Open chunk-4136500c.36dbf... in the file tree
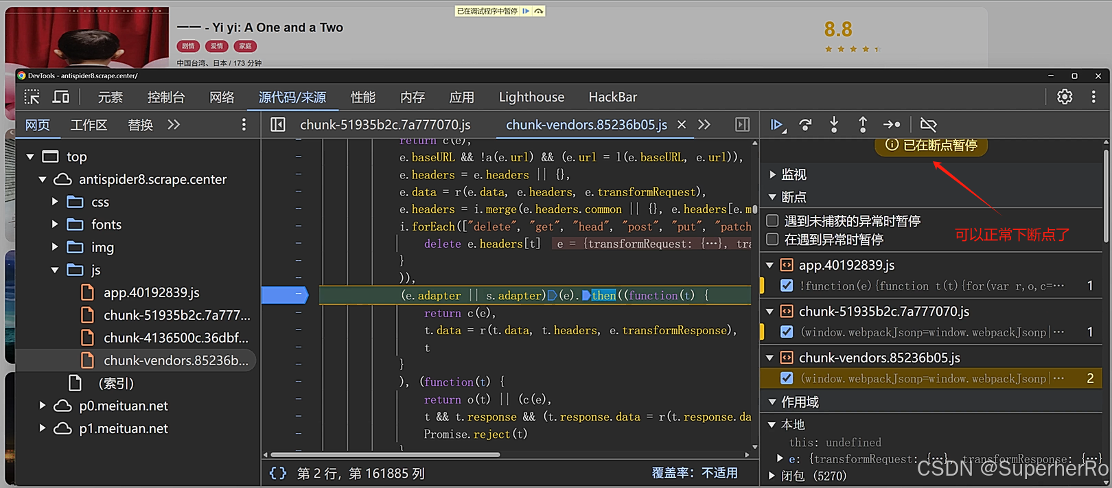Viewport: 1112px width, 488px height. click(176, 338)
